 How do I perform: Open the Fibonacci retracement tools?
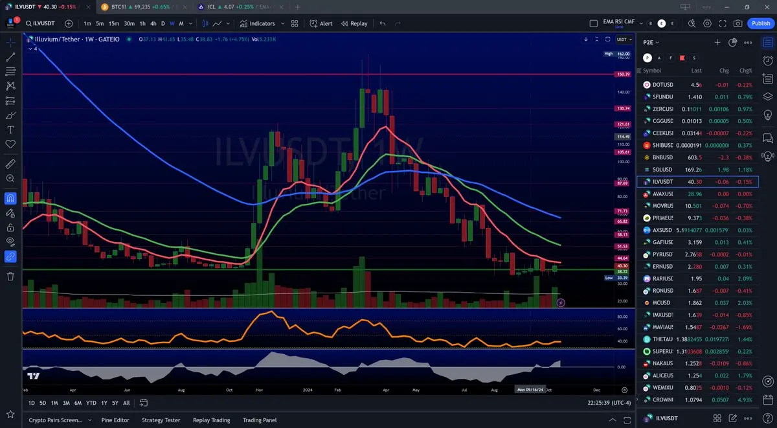click(x=10, y=71)
